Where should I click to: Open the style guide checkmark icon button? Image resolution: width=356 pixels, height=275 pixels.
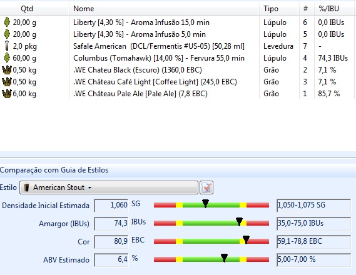pos(206,187)
